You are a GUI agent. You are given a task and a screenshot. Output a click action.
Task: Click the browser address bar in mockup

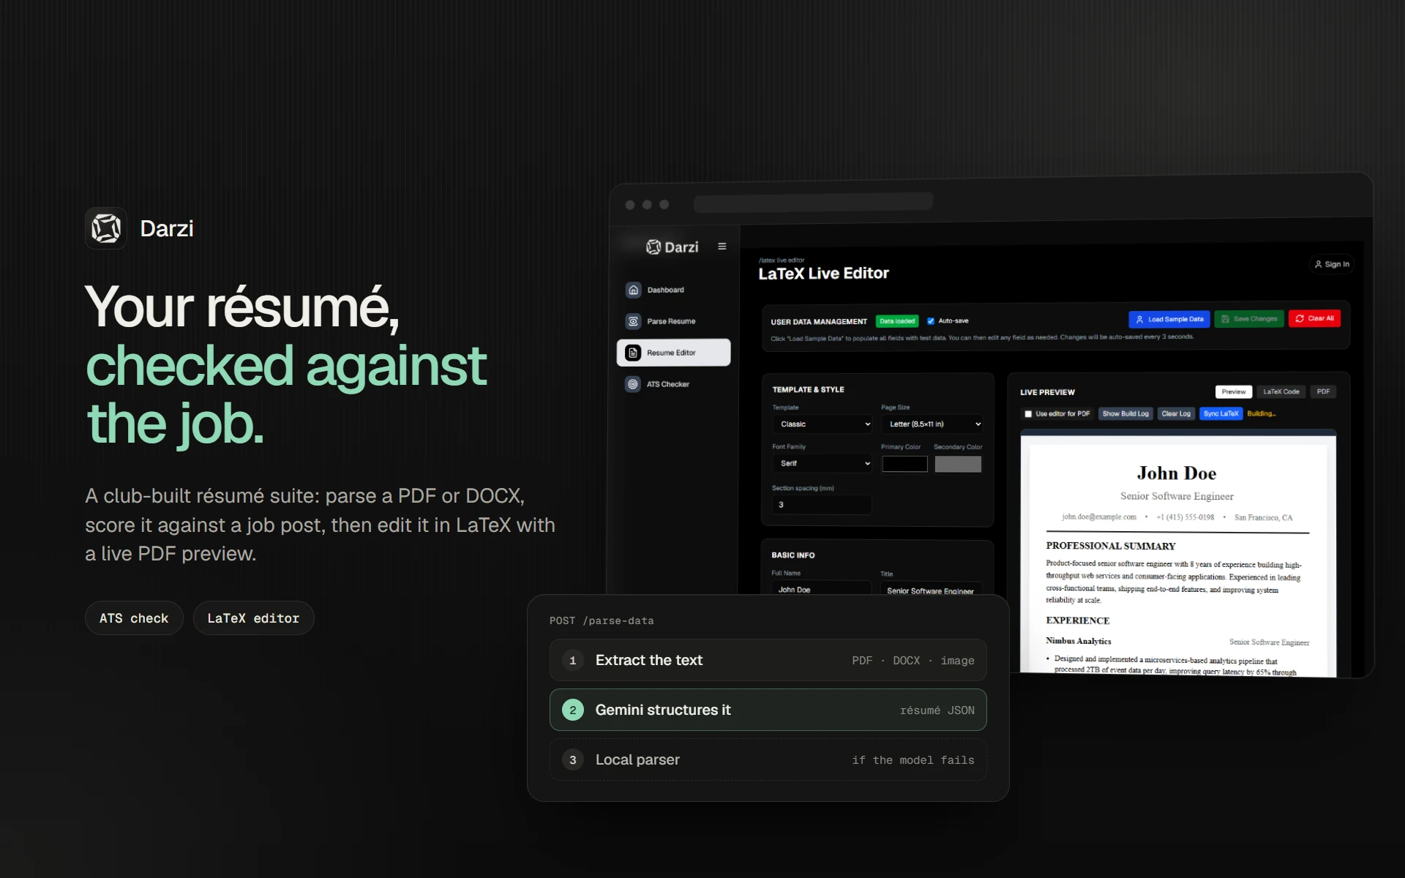click(x=813, y=203)
